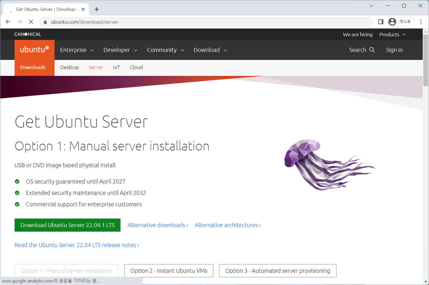Click the Ubuntu jellyfish mascot image
429x285 pixels.
coord(328,165)
